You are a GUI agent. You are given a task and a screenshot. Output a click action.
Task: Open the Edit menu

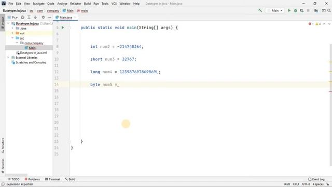pyautogui.click(x=19, y=4)
